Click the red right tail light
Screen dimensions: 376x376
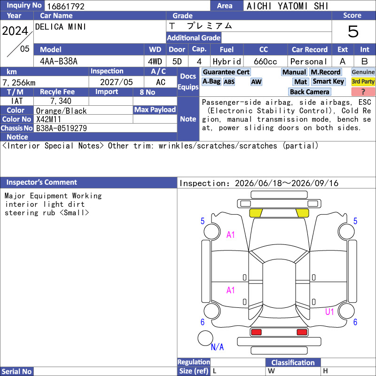pos(302,332)
